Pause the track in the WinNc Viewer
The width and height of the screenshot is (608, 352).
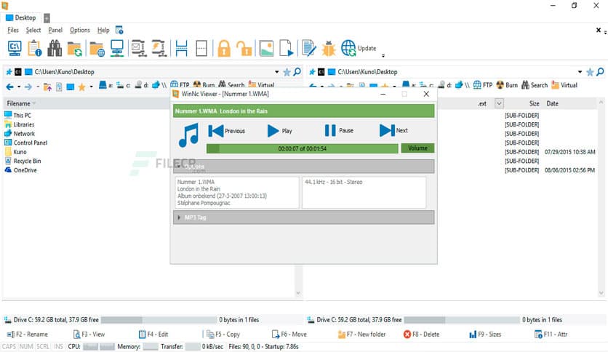coord(338,131)
